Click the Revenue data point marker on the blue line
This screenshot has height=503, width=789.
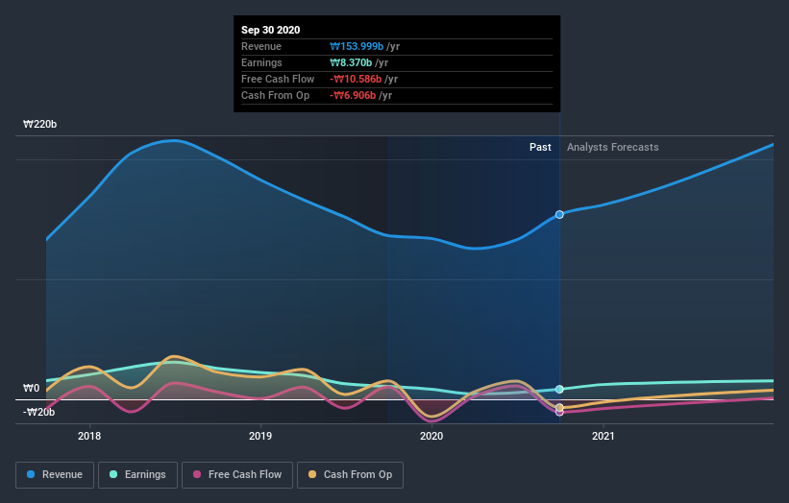[559, 215]
